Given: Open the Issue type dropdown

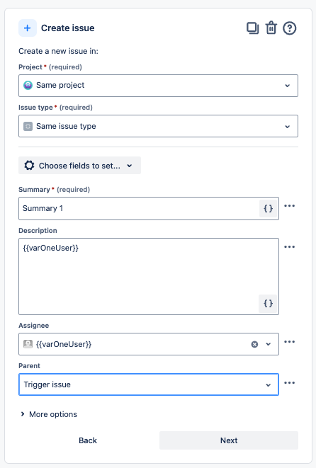Looking at the screenshot, I should point(158,126).
